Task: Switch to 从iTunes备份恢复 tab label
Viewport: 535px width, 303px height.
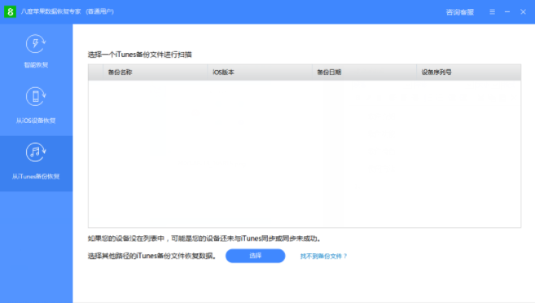Action: 36,177
